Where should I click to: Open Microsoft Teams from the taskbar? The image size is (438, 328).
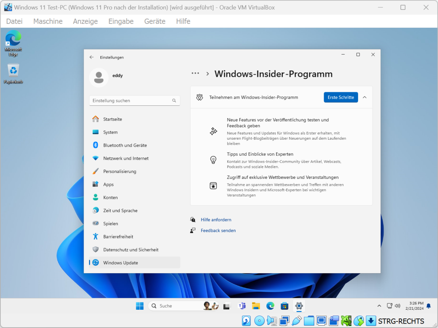(x=242, y=306)
